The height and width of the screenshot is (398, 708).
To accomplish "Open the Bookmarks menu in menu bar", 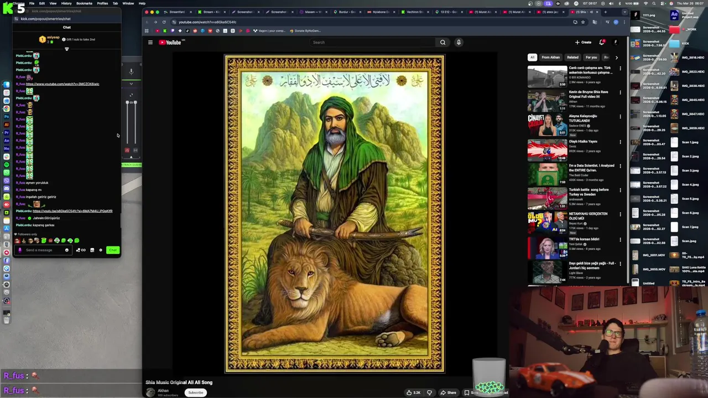I will pyautogui.click(x=84, y=3).
